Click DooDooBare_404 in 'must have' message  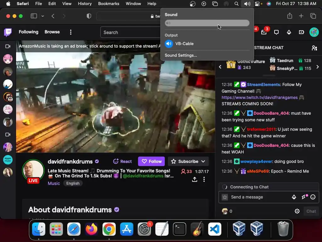coord(271,113)
